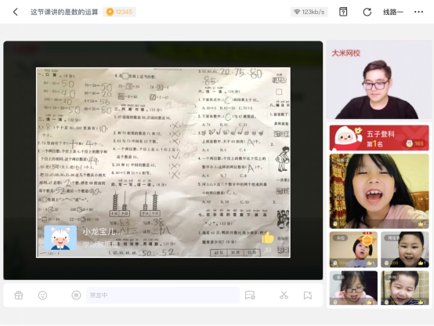This screenshot has height=326, width=434.
Task: Open the large laughing student's video
Action: [x=379, y=191]
